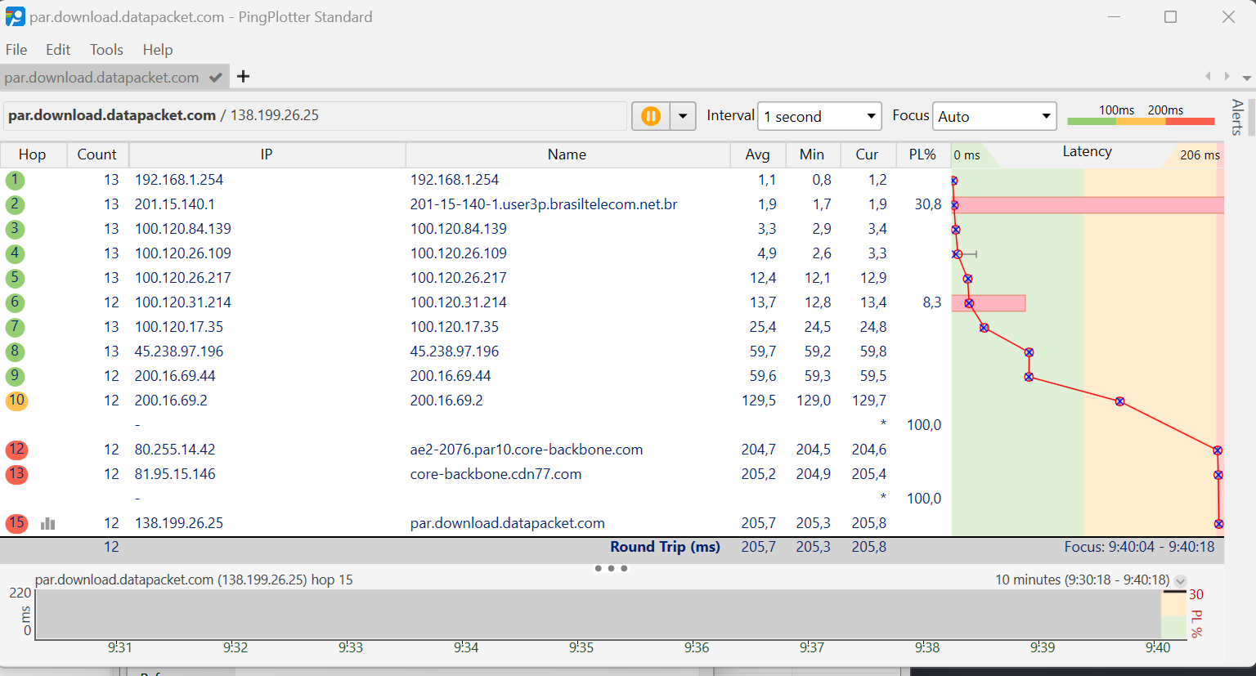This screenshot has width=1256, height=676.
Task: Click the Name column header
Action: tap(567, 154)
